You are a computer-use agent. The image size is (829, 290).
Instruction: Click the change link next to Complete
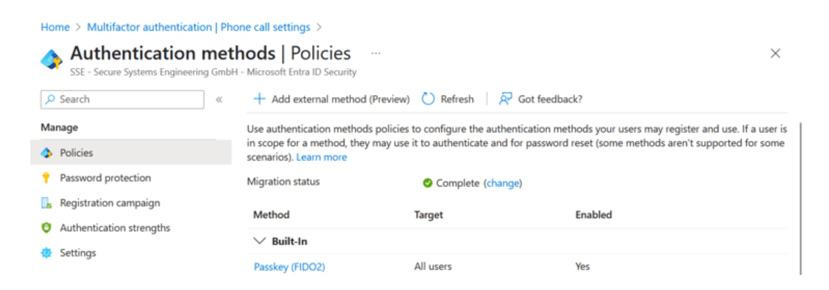click(x=503, y=183)
